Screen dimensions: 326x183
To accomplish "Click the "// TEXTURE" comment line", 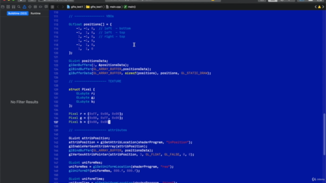I will tap(95, 81).
